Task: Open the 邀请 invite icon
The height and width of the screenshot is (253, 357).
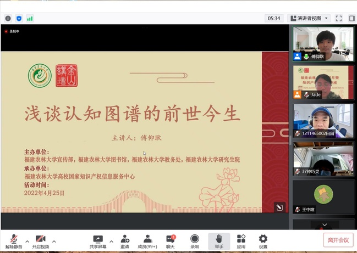Action: (x=125, y=241)
